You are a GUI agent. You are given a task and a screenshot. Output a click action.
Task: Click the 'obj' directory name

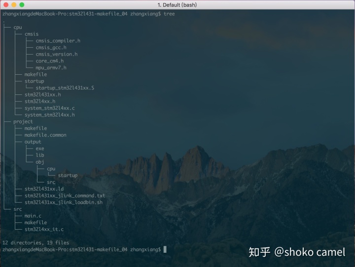coord(40,162)
